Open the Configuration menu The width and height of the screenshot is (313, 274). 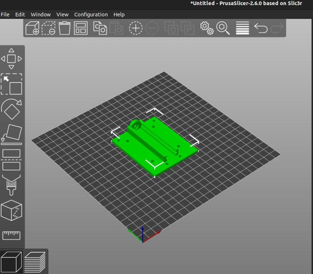[x=91, y=14]
